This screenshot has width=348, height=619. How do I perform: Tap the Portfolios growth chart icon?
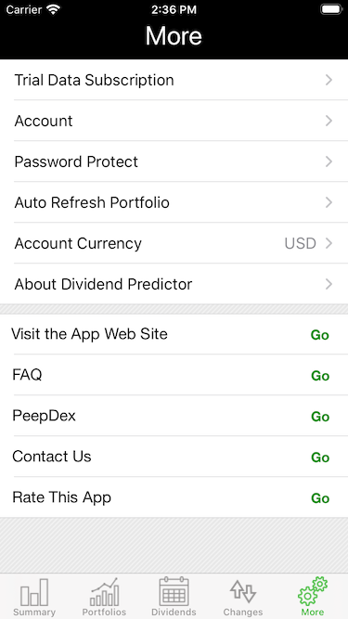coord(104,592)
